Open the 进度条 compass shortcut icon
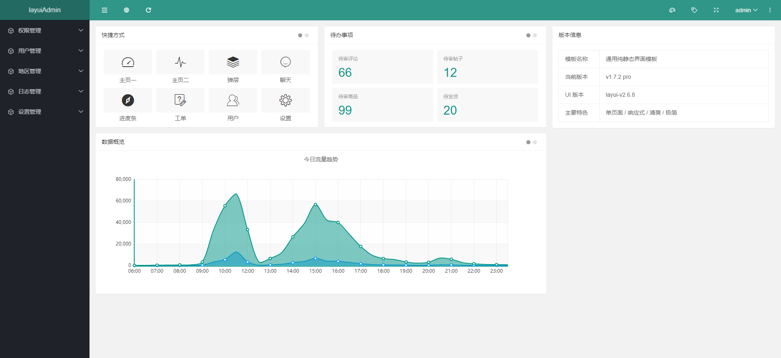Screen dimensions: 781x358 128,100
